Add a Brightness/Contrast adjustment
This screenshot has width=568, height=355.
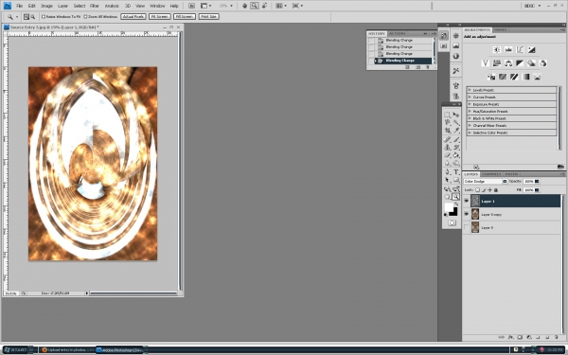(x=497, y=49)
